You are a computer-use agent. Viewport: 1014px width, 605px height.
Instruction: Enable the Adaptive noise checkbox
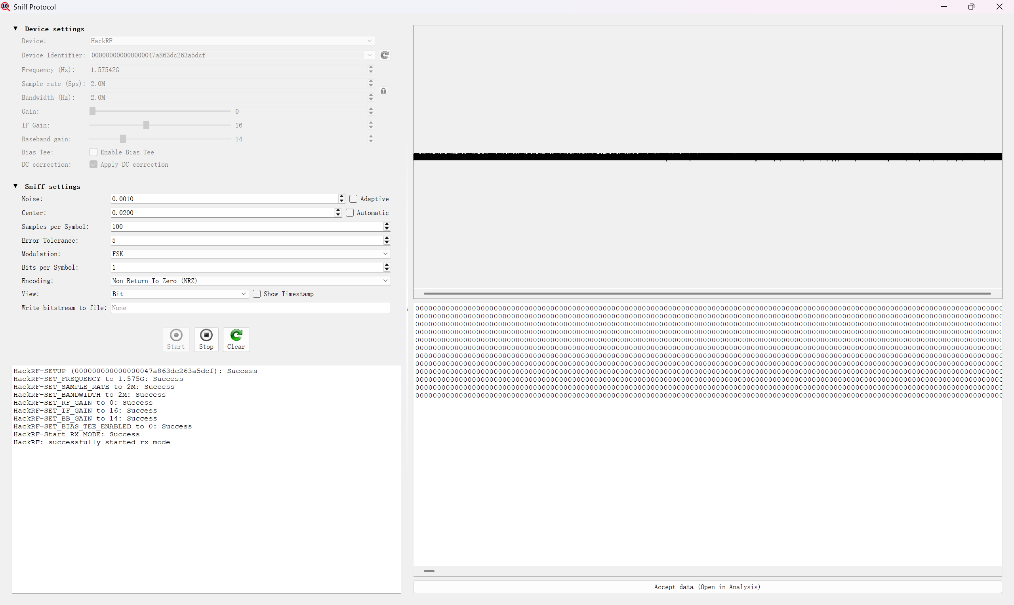pos(353,199)
